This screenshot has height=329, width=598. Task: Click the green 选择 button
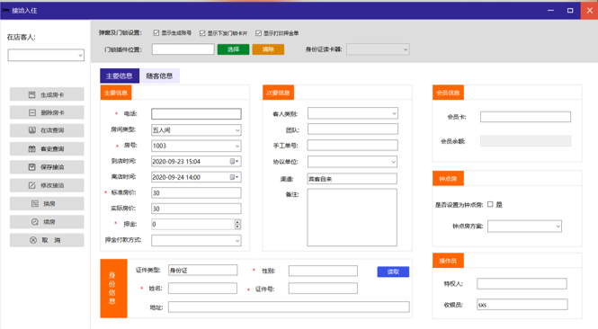234,49
